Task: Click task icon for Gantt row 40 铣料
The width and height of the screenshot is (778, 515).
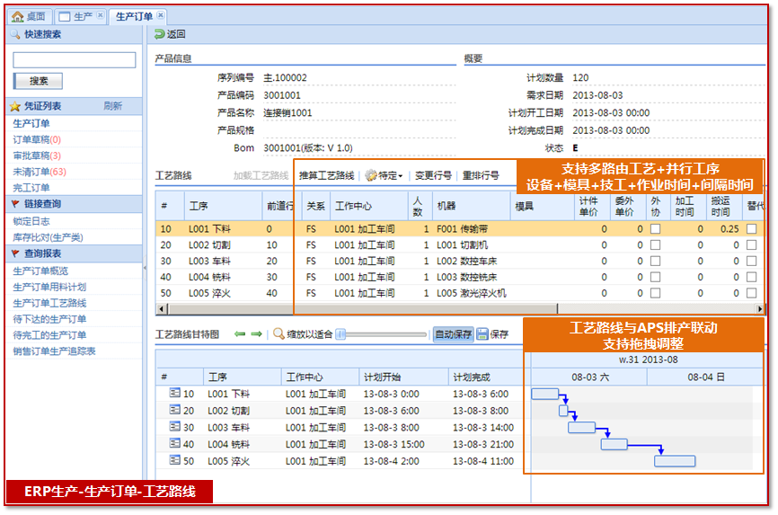Action: tap(174, 443)
